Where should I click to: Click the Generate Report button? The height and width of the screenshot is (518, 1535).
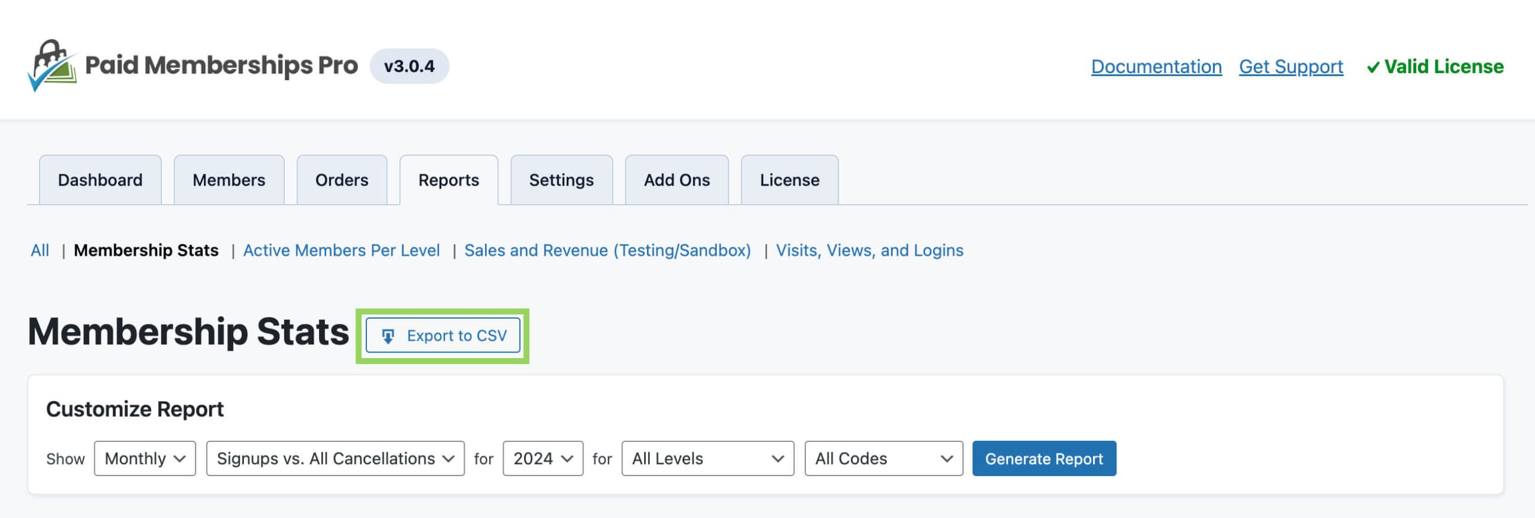click(1044, 459)
